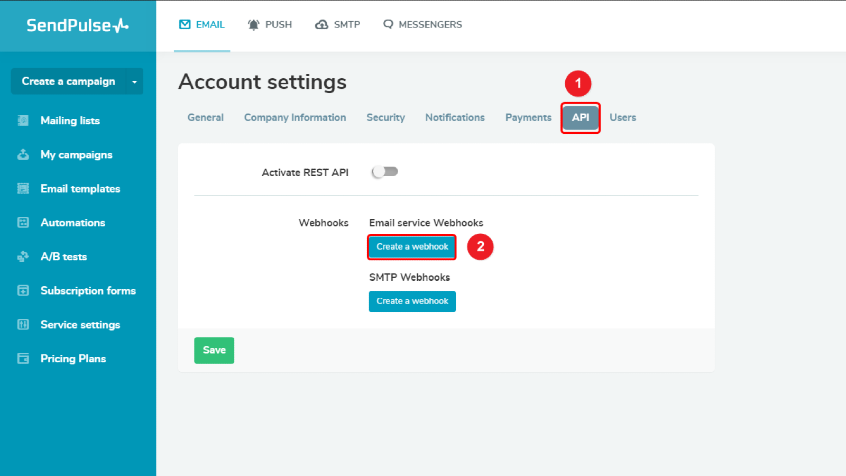Select the Security settings tab

tap(385, 117)
